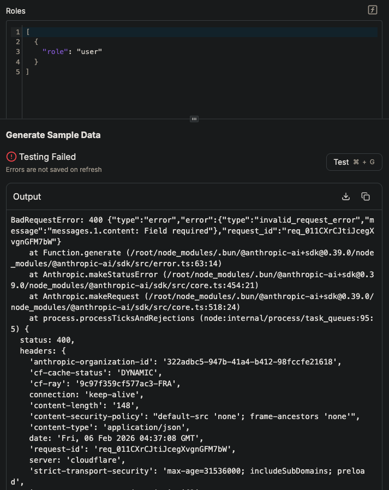The image size is (389, 490).
Task: Grab the panel resize handle above Generate Sample Data
Action: [x=194, y=118]
